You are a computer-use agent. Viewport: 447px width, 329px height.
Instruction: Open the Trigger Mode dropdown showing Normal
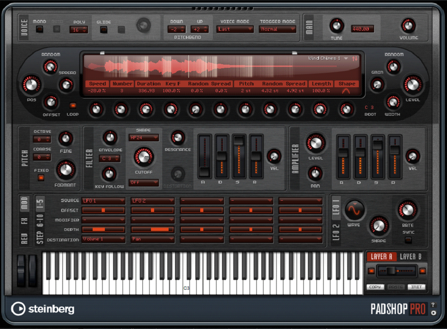click(x=278, y=29)
